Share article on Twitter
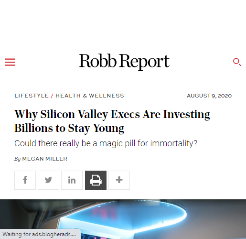246x239 pixels. point(48,180)
